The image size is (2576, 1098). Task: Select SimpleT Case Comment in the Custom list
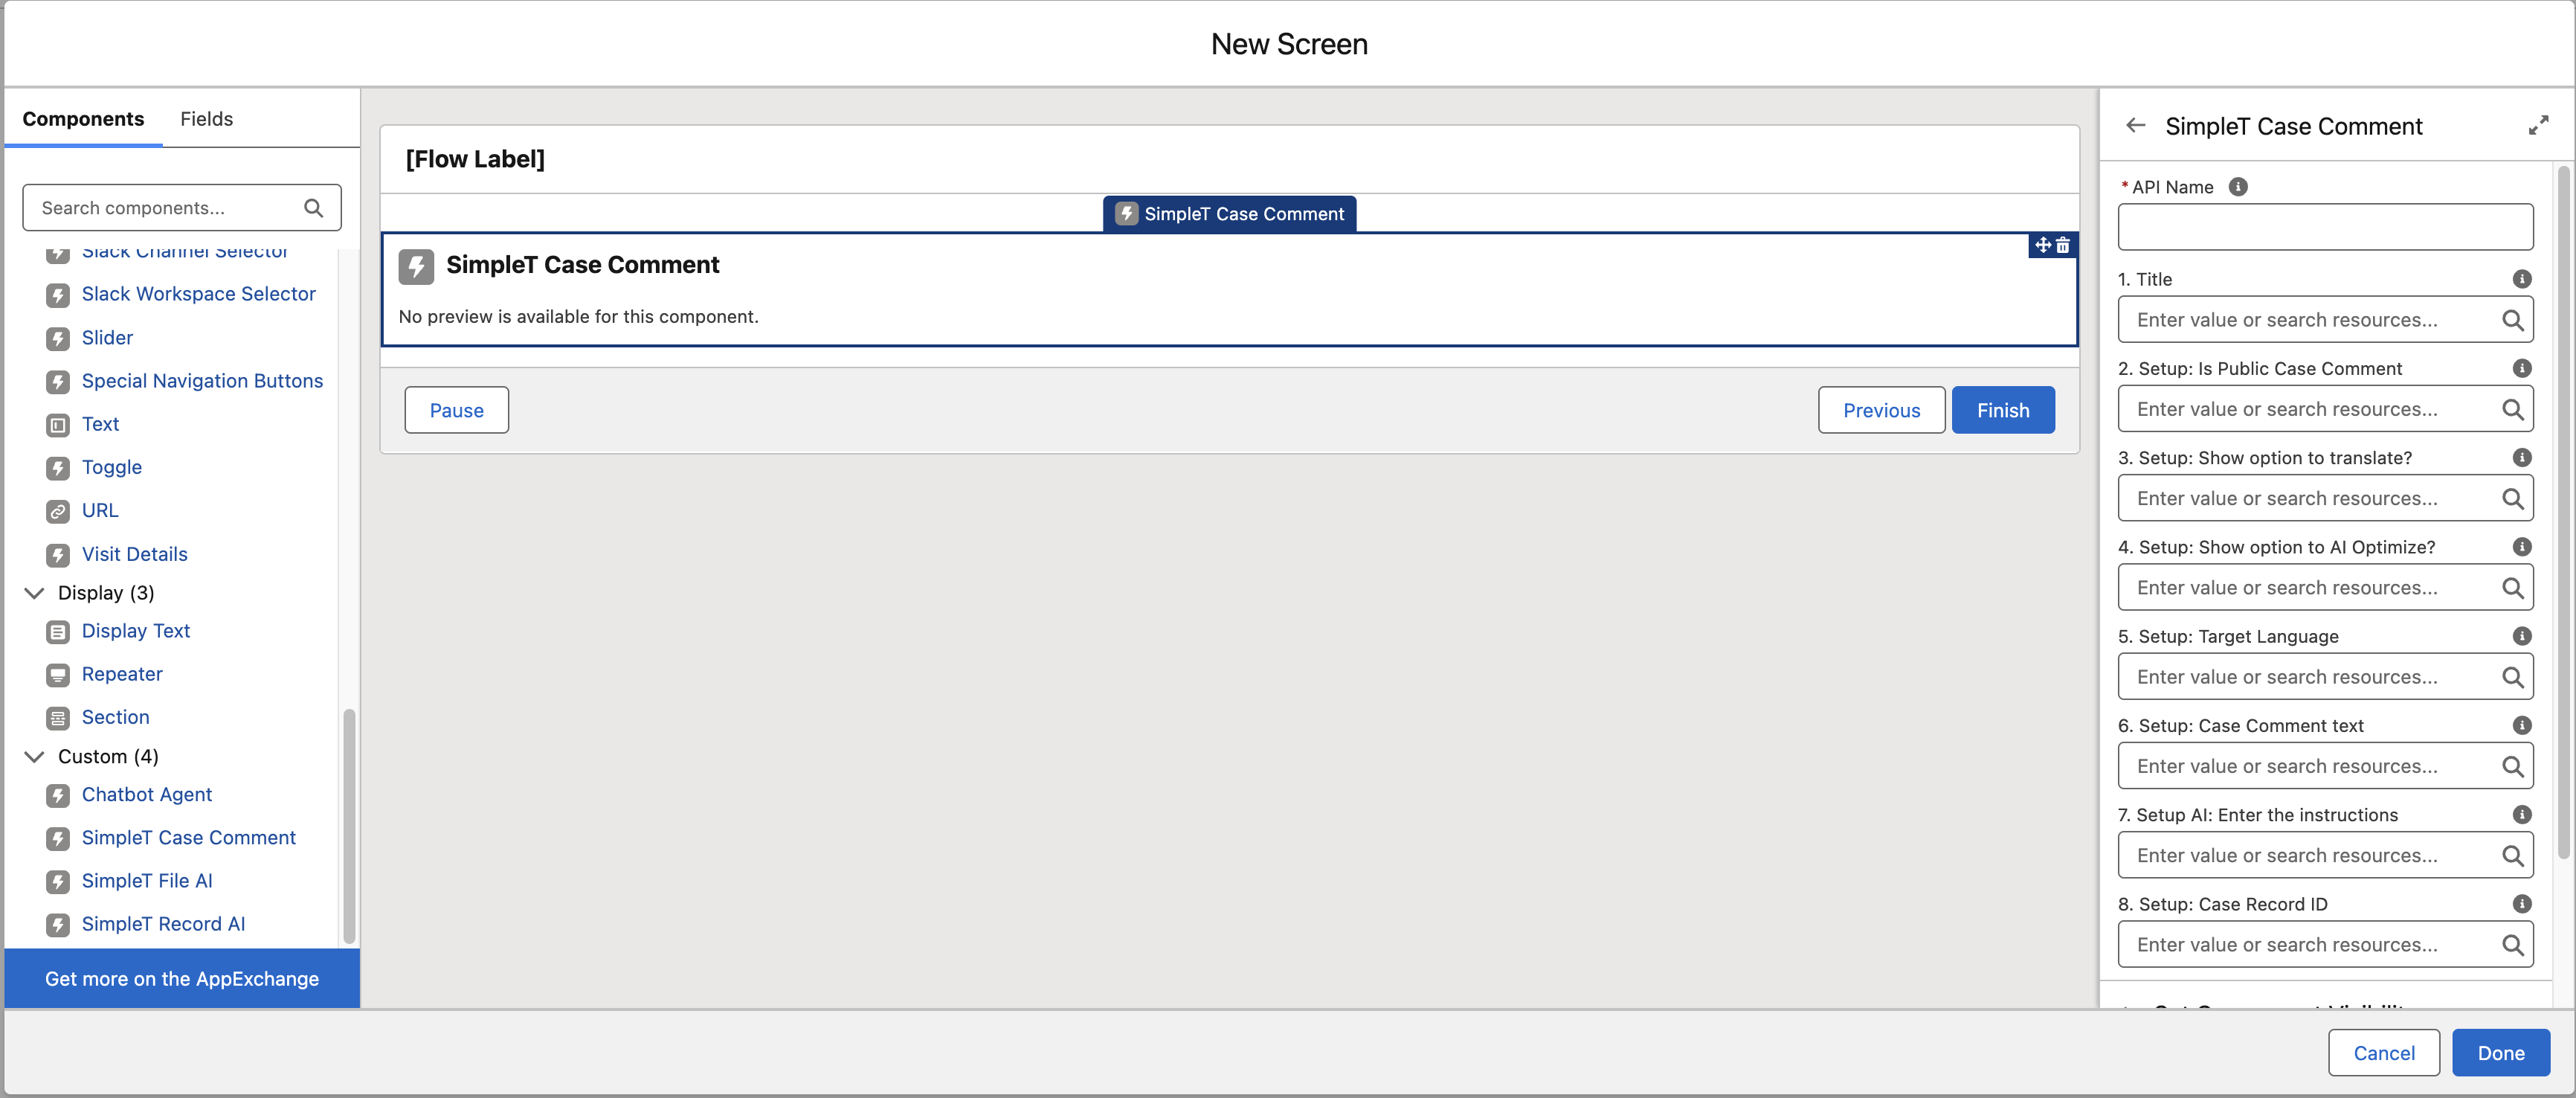(x=188, y=838)
